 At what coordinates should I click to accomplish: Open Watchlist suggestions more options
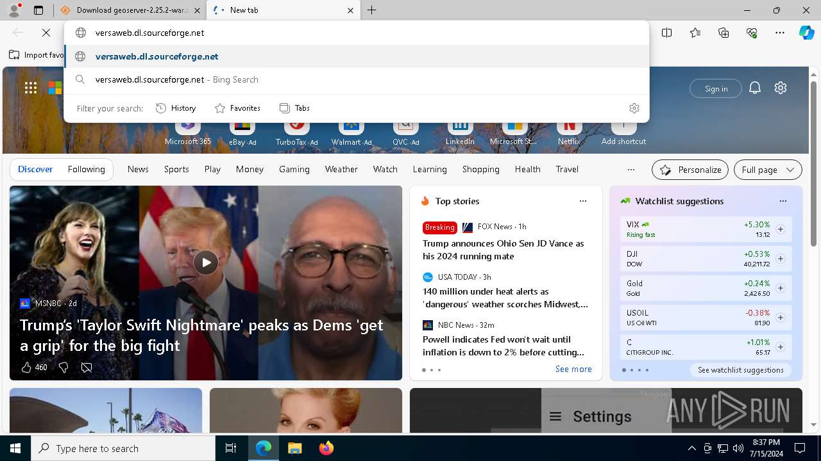coord(783,201)
